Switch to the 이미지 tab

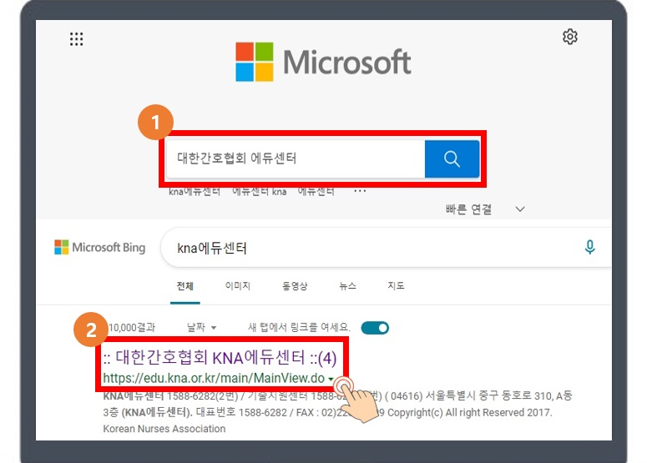click(238, 286)
